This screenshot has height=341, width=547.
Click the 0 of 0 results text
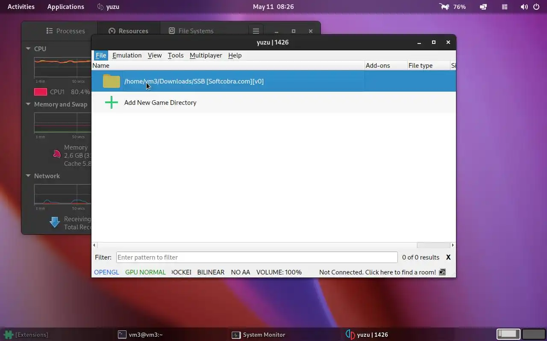421,257
